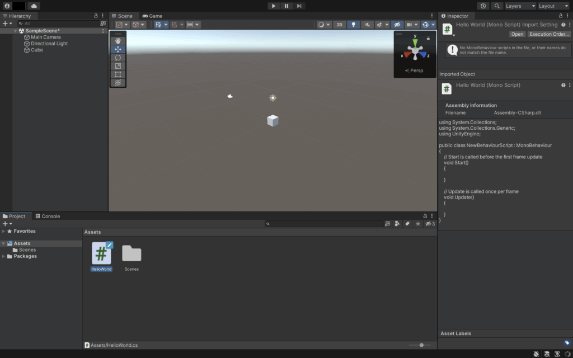Expand the Packages folder in Project
This screenshot has width=573, height=358.
pyautogui.click(x=4, y=256)
